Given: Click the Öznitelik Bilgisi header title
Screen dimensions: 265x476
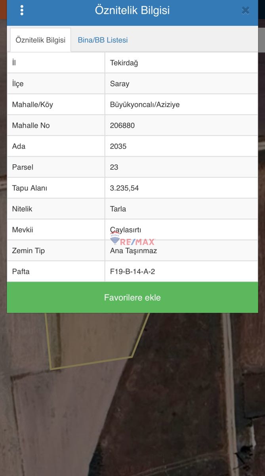Looking at the screenshot, I should [132, 10].
